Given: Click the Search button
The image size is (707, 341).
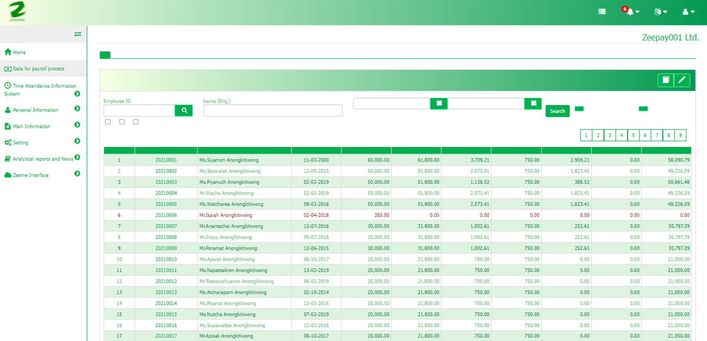Looking at the screenshot, I should 557,111.
